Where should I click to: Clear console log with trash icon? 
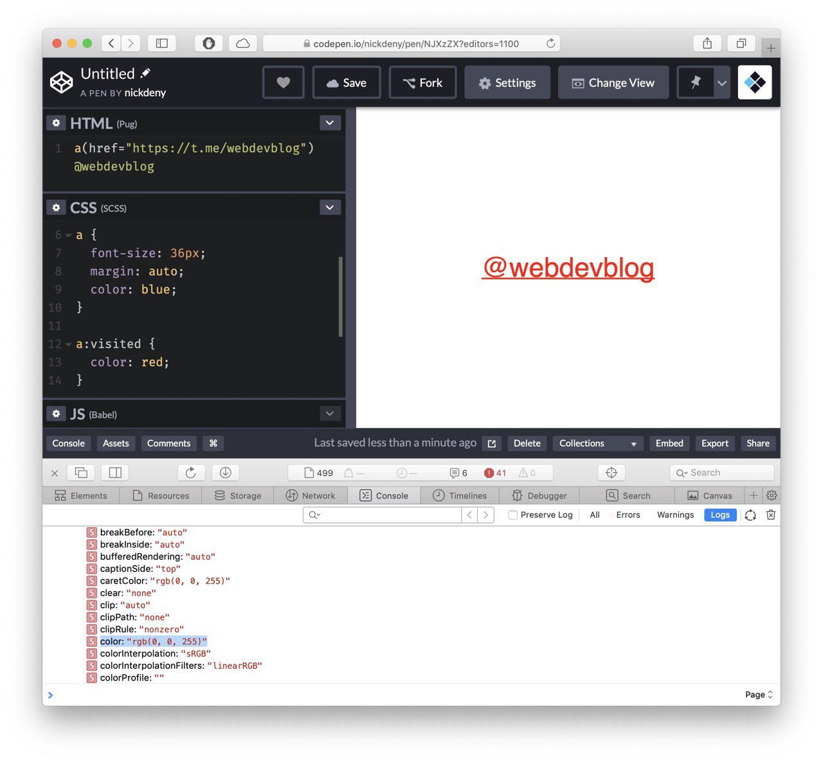pyautogui.click(x=771, y=515)
